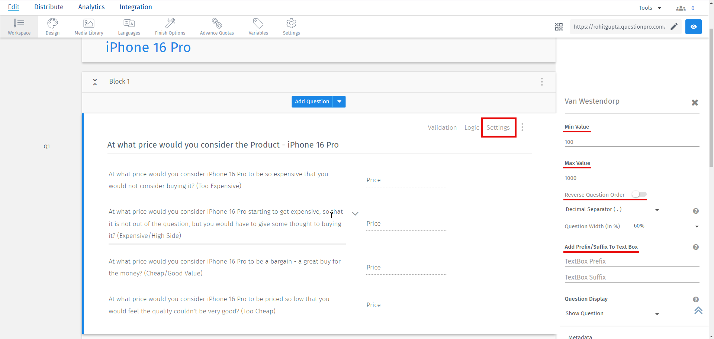Open the Design palette icon

point(52,23)
